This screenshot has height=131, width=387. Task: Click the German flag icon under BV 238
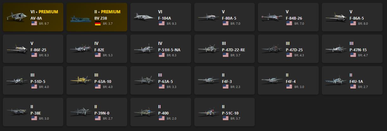click(x=97, y=23)
